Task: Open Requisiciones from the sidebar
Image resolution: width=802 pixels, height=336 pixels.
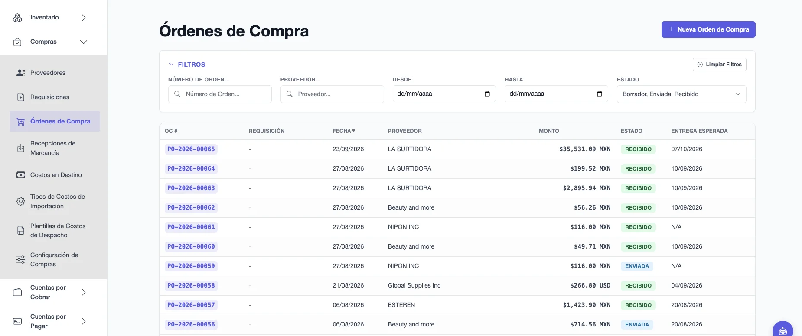Action: click(55, 97)
